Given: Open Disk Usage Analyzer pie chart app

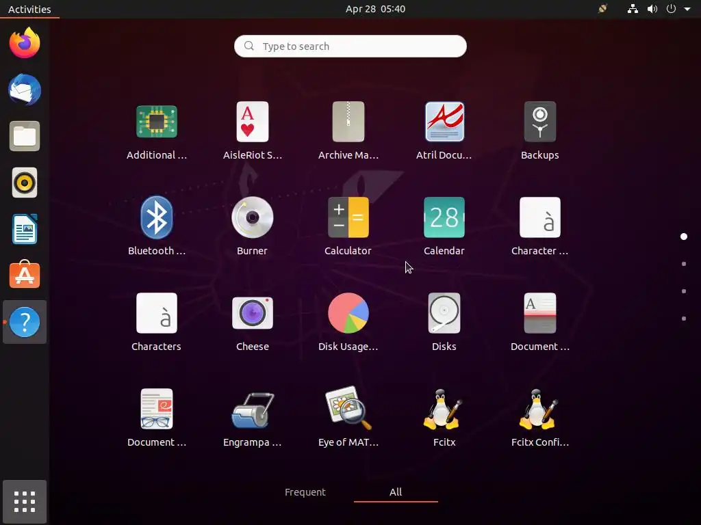Looking at the screenshot, I should [x=348, y=322].
